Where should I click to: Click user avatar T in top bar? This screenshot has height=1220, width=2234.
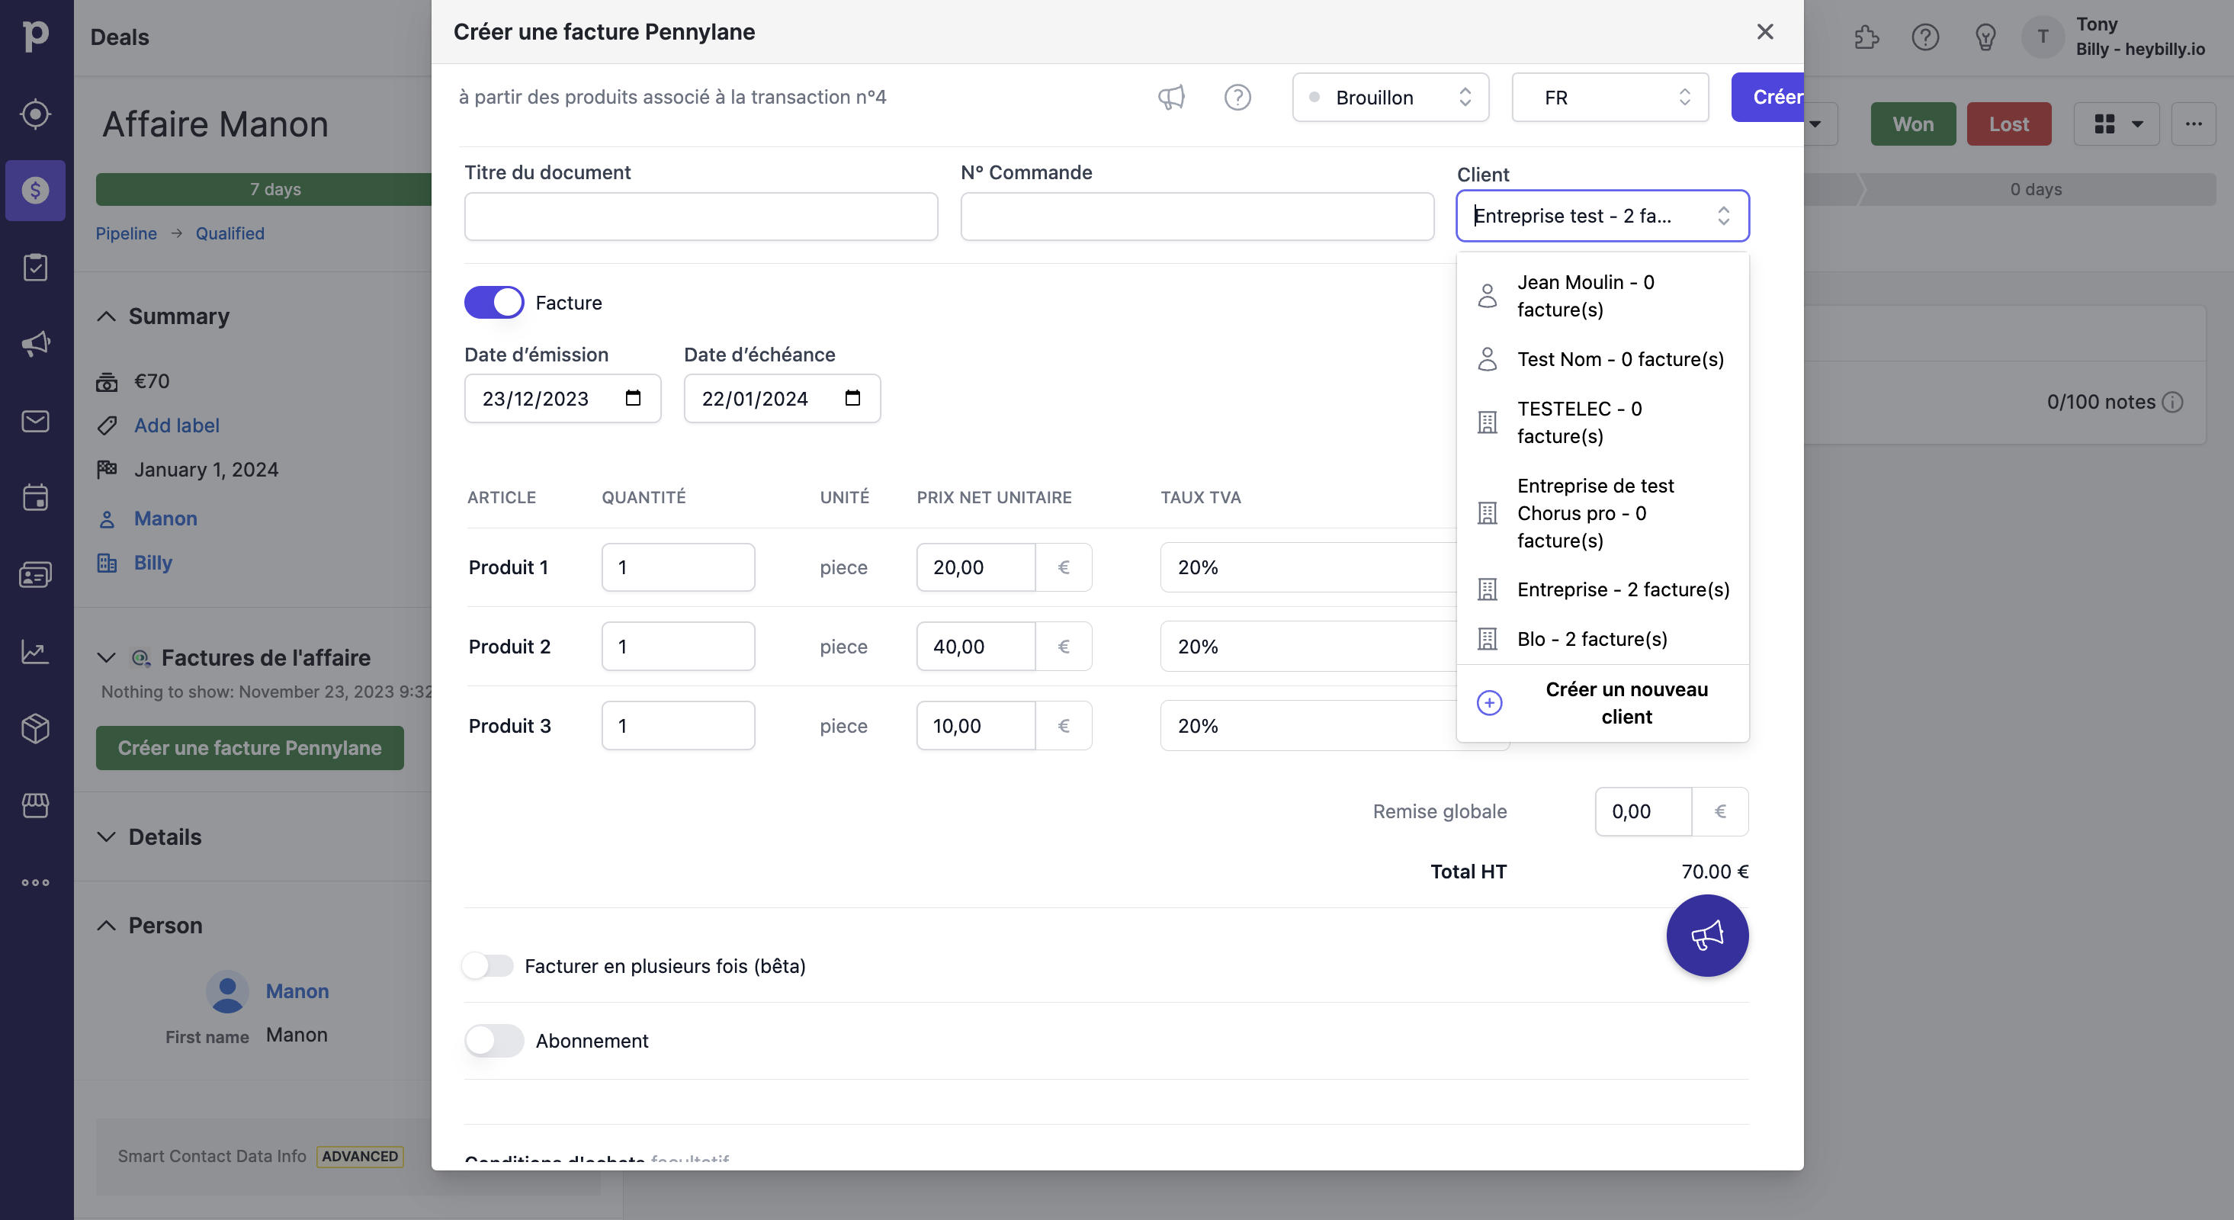(2043, 37)
